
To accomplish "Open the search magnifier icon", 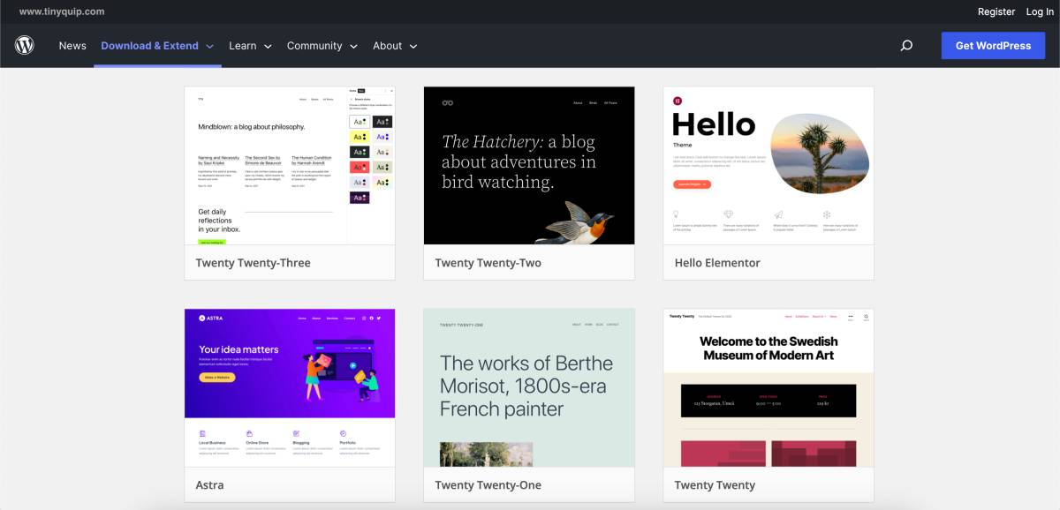I will click(906, 45).
